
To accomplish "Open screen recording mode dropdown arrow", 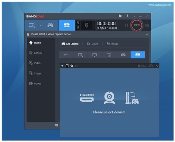I will click(x=40, y=25).
